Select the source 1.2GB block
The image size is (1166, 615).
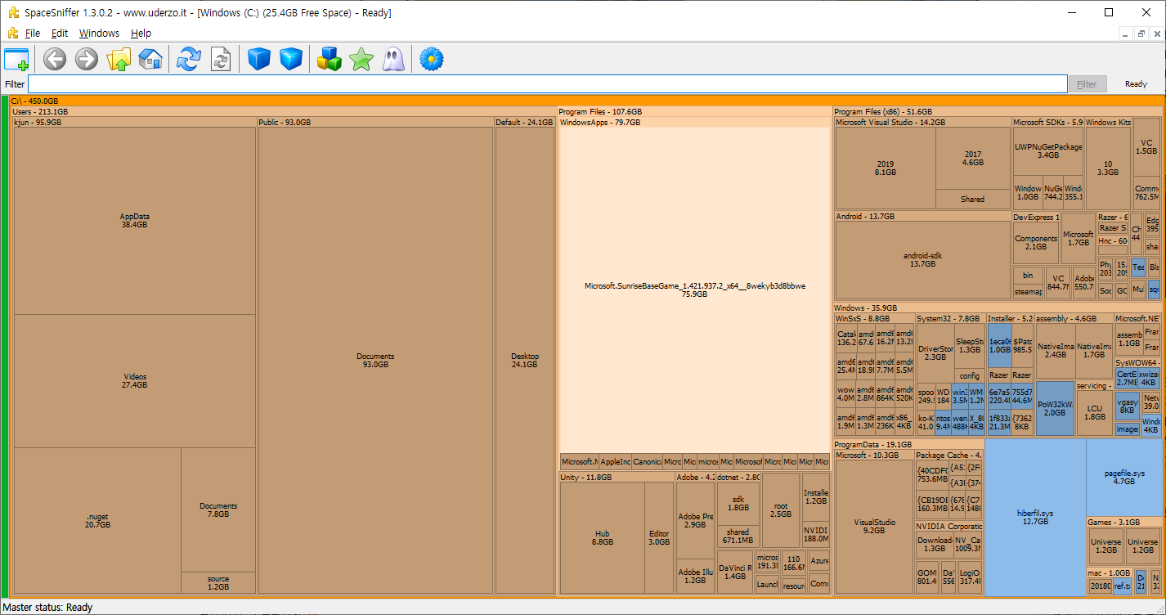tap(218, 583)
